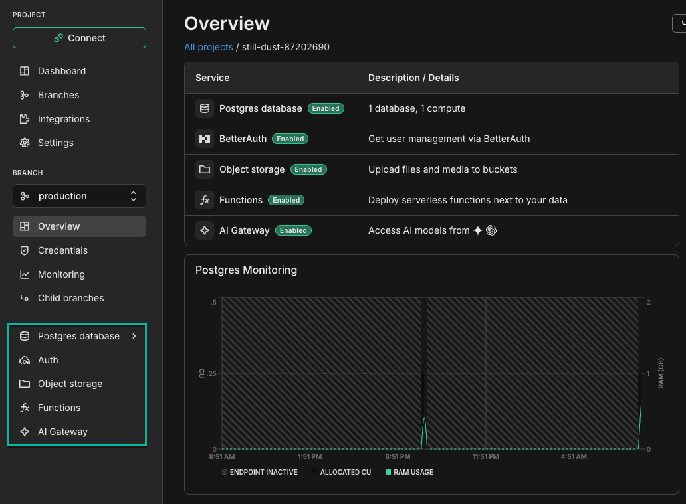Click 'Upload files and media to buckets'
This screenshot has height=504, width=686.
[x=443, y=169]
